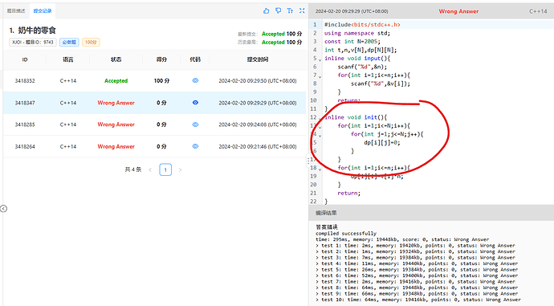Click timestamp 2024-02-20 09:24:08 in the table
The height and width of the screenshot is (306, 554).
click(258, 124)
